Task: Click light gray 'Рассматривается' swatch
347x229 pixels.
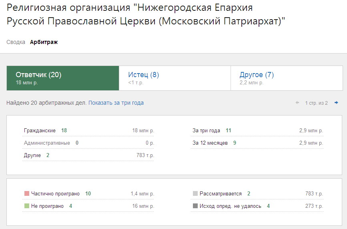Action: click(x=195, y=193)
